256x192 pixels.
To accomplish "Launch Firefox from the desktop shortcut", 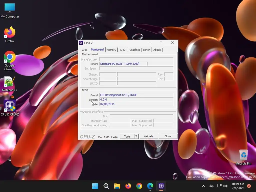I will 10,34.
